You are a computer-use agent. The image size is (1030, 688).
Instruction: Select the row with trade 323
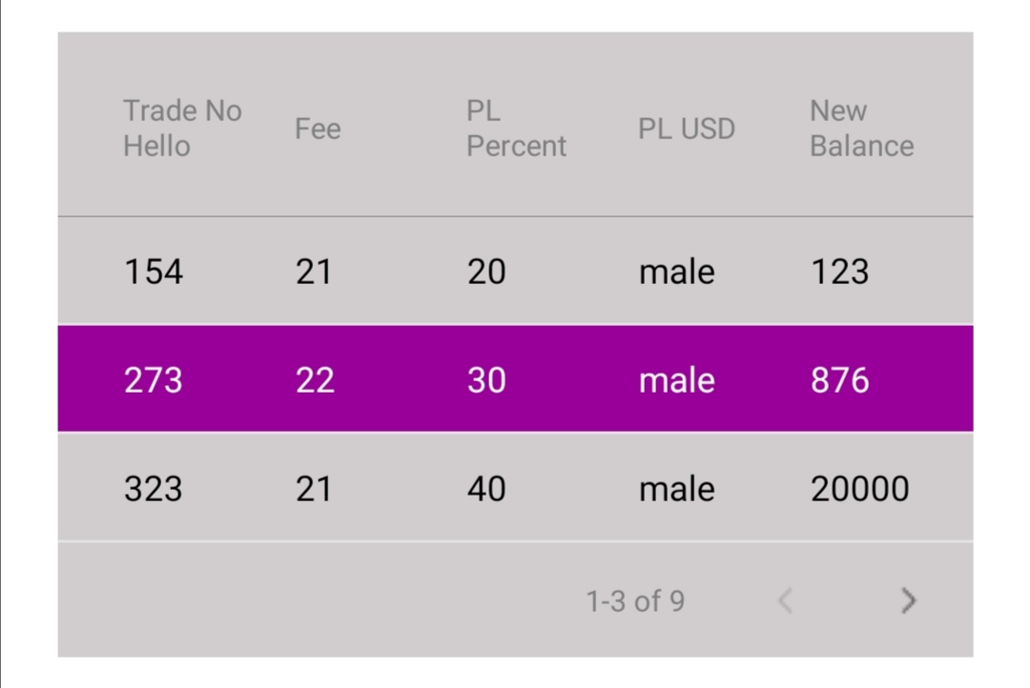[154, 489]
